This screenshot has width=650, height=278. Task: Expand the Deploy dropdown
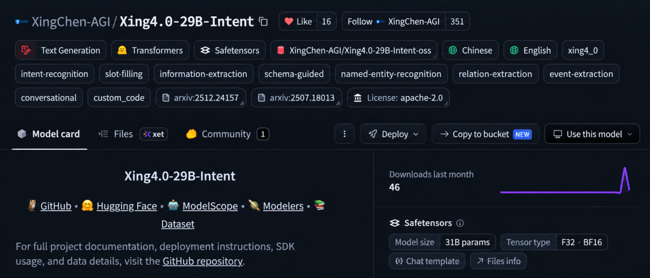pyautogui.click(x=393, y=134)
